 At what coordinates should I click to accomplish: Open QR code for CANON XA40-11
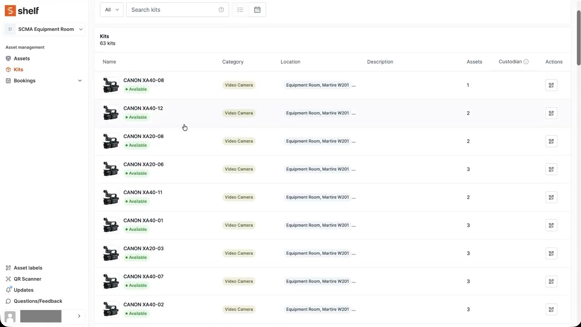coord(551,198)
